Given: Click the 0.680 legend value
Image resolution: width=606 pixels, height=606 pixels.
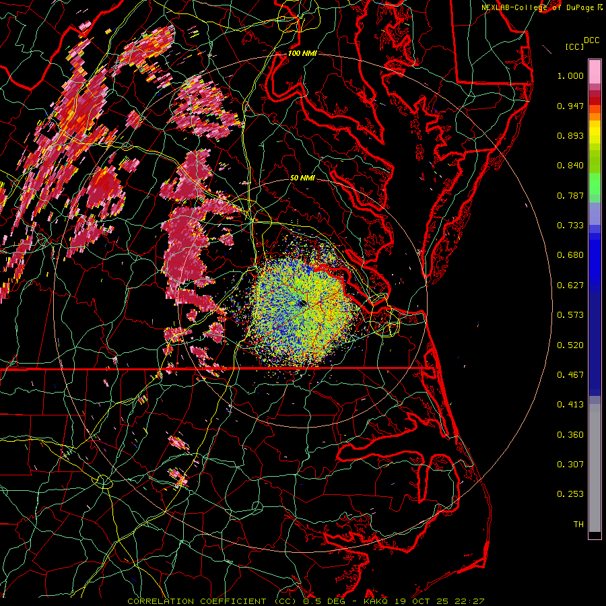Looking at the screenshot, I should pyautogui.click(x=570, y=255).
